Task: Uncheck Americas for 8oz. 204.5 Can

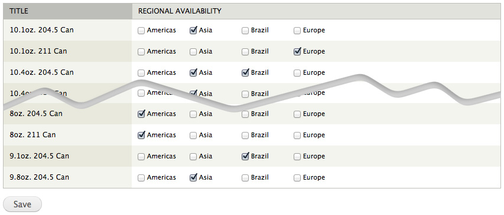Action: coord(141,114)
